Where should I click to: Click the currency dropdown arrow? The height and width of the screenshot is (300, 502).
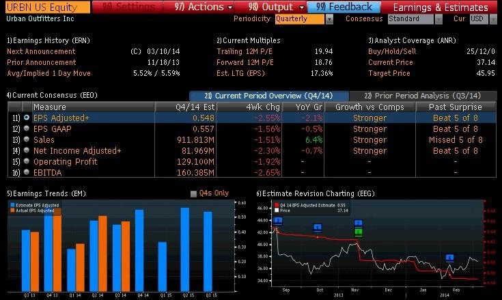pyautogui.click(x=493, y=19)
